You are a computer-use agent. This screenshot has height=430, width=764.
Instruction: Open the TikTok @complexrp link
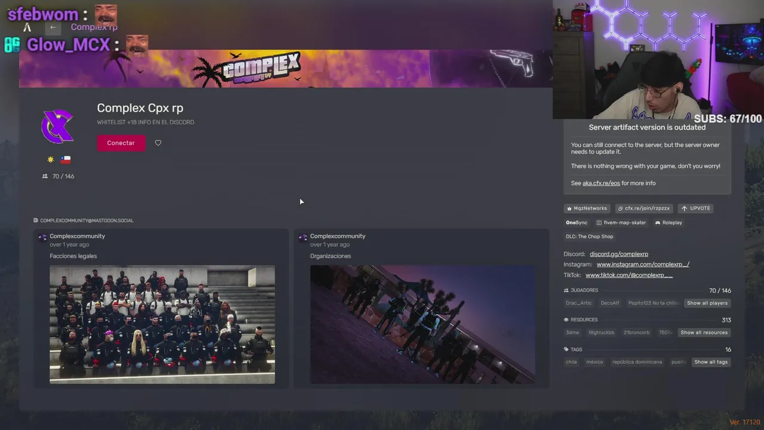629,275
